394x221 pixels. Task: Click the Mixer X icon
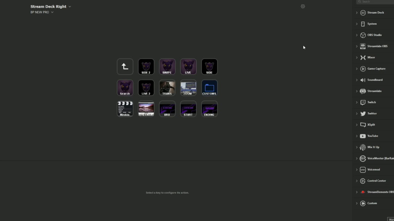363,57
